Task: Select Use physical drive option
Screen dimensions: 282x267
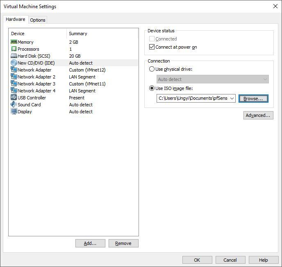Action: pos(152,69)
